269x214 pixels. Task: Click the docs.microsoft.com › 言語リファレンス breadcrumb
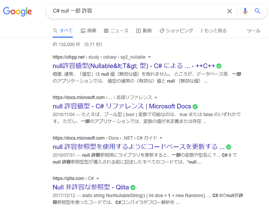tap(102, 97)
